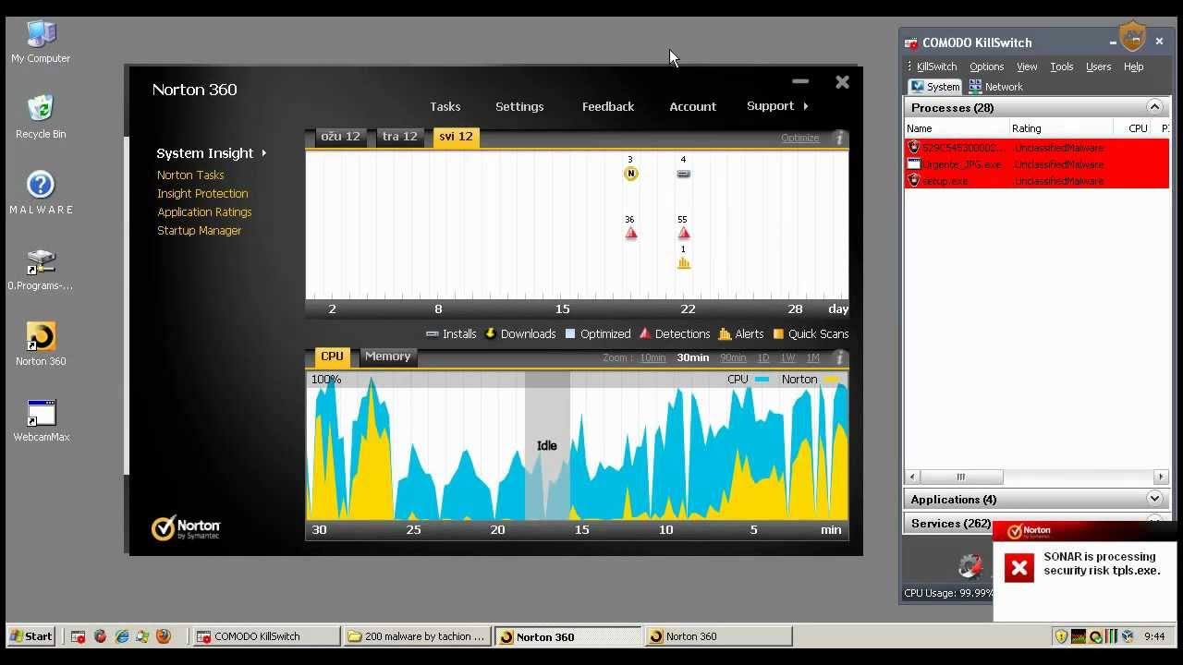Open Insight Protection link
Viewport: 1183px width, 665px height.
point(202,193)
